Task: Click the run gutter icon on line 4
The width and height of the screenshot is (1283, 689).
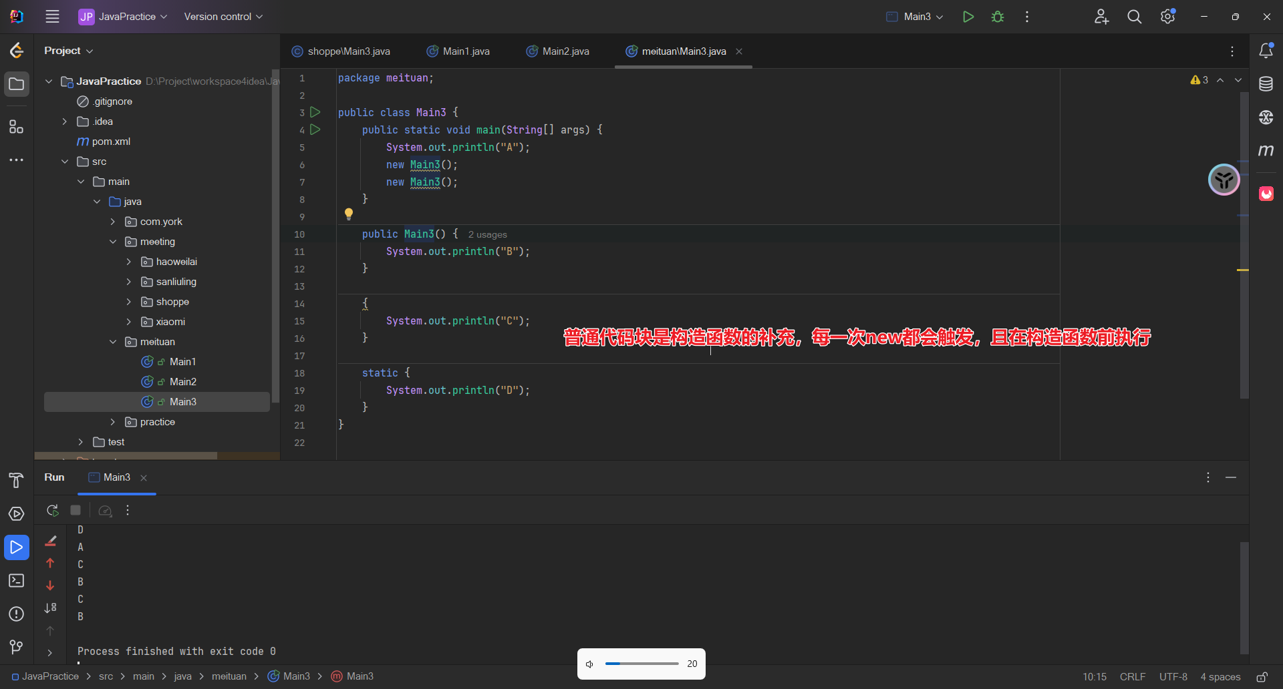Action: pyautogui.click(x=315, y=130)
